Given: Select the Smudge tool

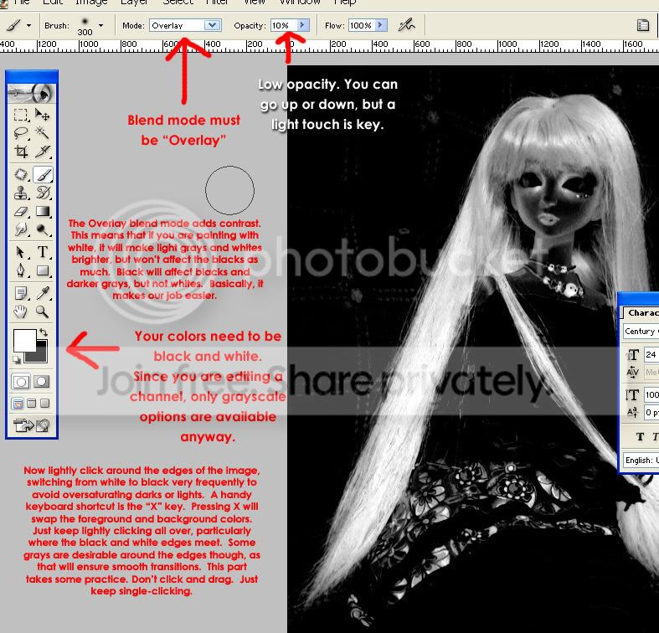Looking at the screenshot, I should pyautogui.click(x=21, y=229).
